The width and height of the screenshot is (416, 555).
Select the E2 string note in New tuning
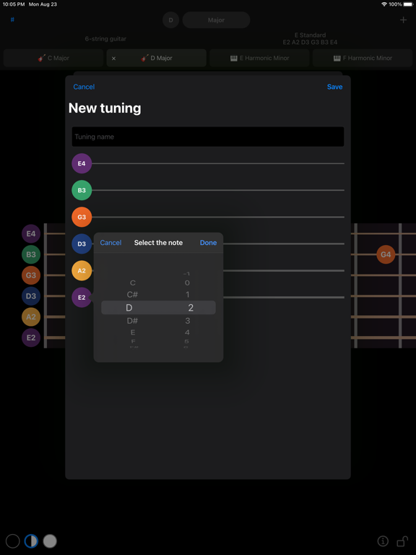[82, 297]
